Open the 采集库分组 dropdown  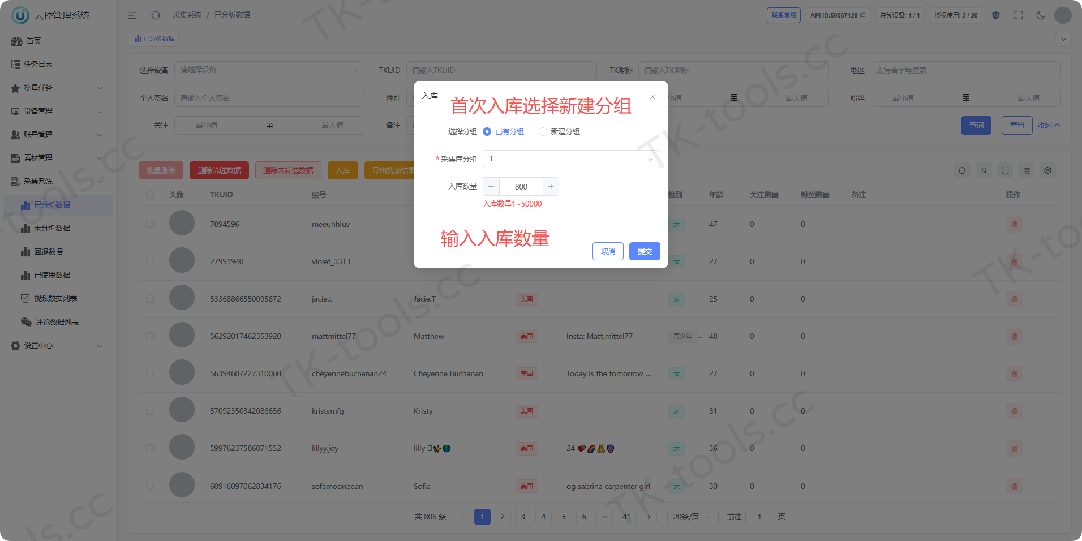(571, 159)
